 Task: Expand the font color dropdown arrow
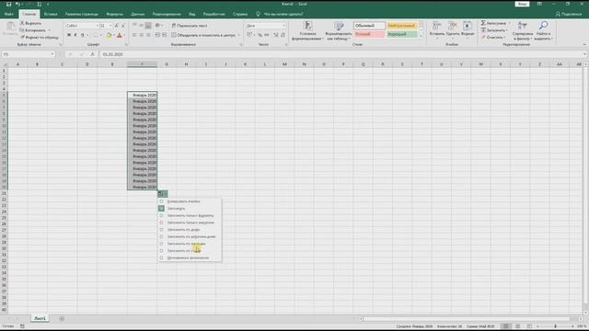tap(125, 35)
